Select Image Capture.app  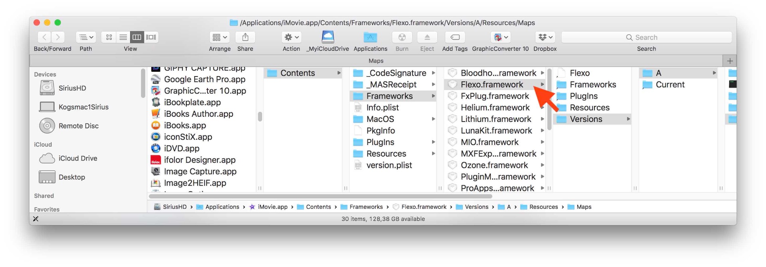coord(200,172)
